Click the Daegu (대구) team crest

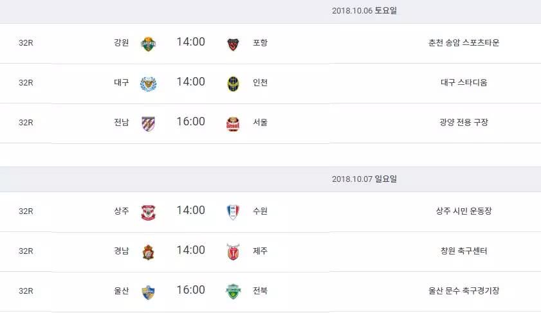(148, 84)
